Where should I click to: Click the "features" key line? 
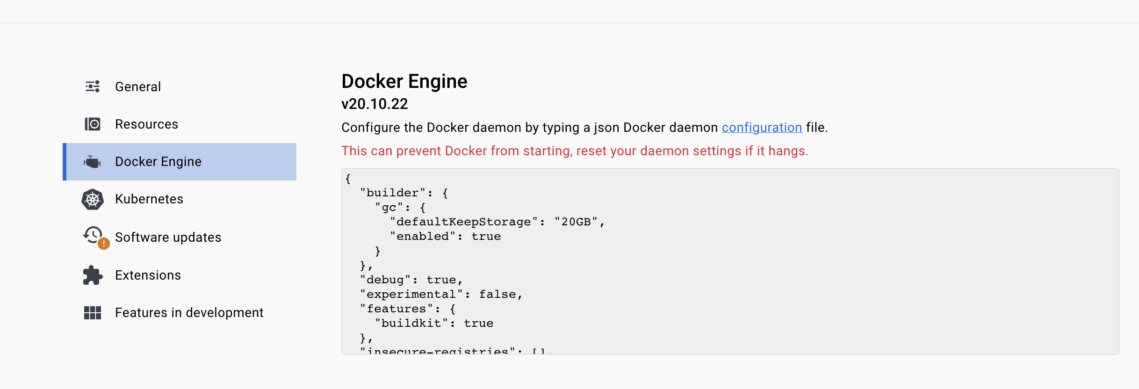(x=408, y=309)
